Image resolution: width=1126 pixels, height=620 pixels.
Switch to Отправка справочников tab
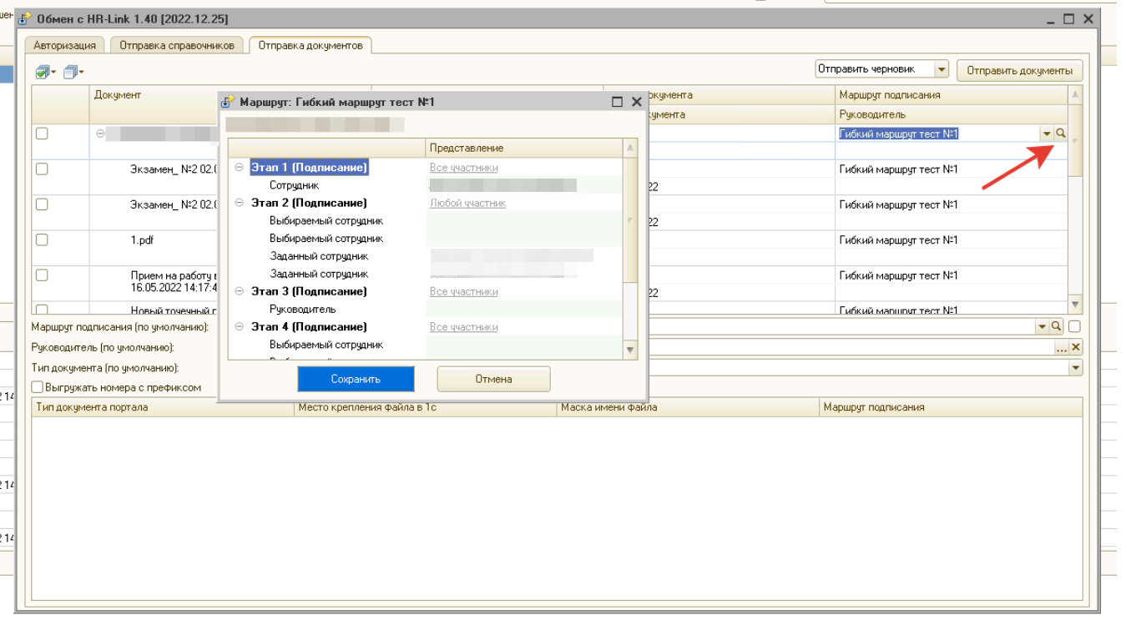(177, 46)
